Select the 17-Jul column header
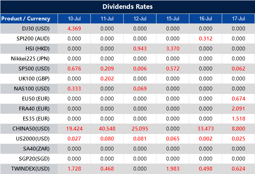This screenshot has height=174, width=255. tap(238, 18)
